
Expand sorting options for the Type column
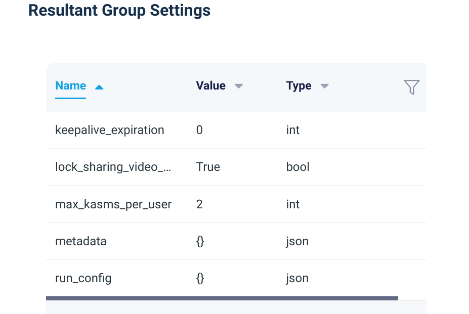(324, 86)
